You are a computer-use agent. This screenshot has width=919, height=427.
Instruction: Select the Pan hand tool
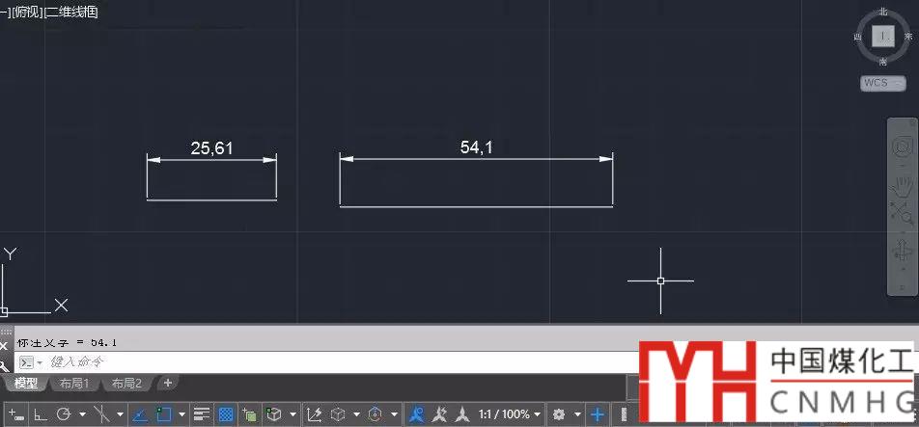point(903,186)
